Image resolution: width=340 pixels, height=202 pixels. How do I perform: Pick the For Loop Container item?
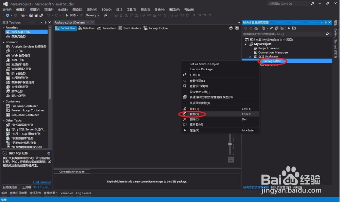tap(24, 106)
